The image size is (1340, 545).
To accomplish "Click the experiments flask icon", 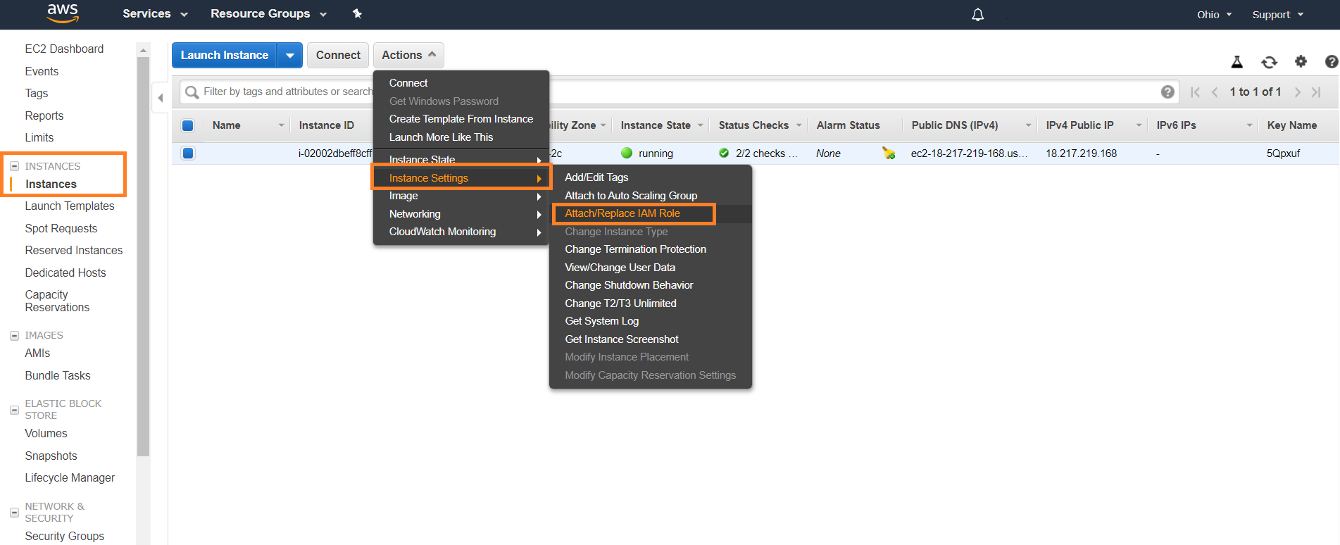I will (x=1236, y=62).
